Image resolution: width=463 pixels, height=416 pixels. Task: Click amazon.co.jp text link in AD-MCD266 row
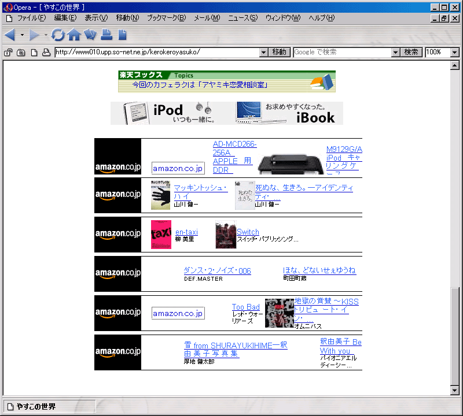178,168
